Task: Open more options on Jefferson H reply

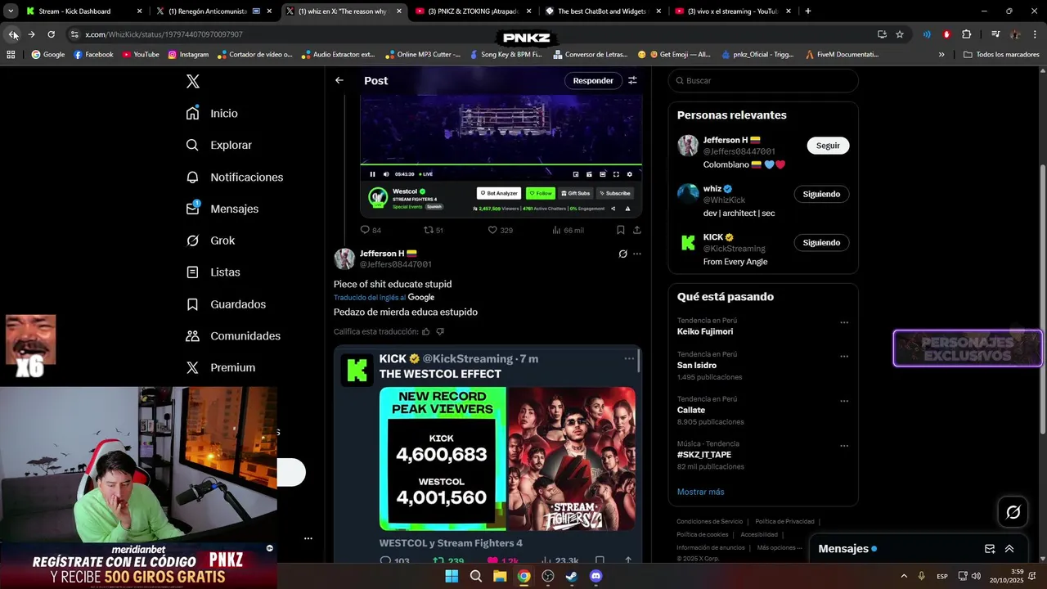Action: (637, 254)
